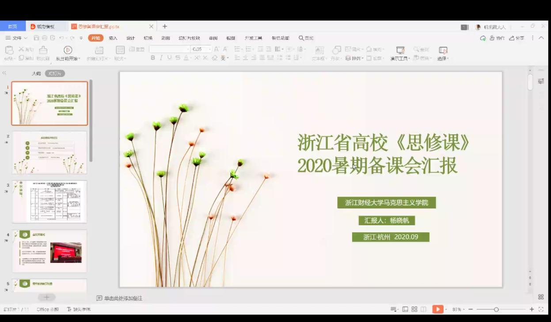Expand the font size dropdown
Viewport: 551px width, 322px height.
click(210, 49)
